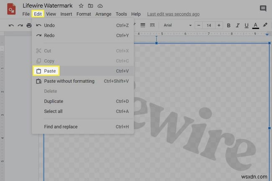Open the Format menu
Image resolution: width=272 pixels, height=181 pixels.
tap(84, 14)
